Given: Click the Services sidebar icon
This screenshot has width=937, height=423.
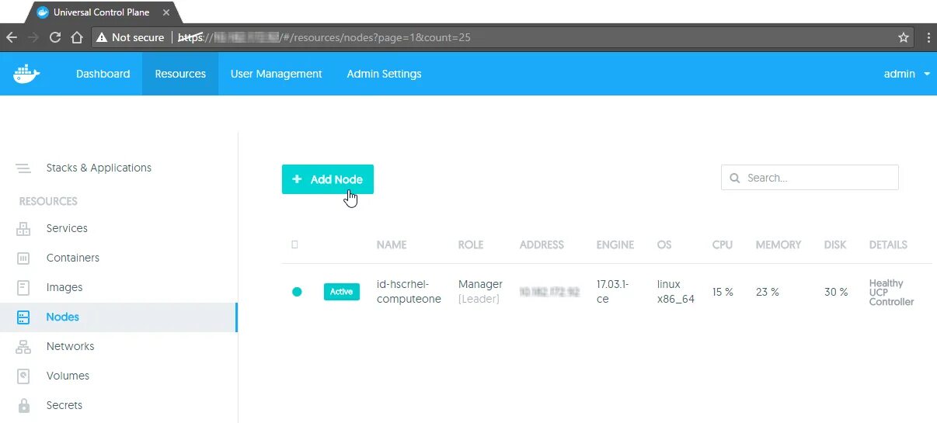Looking at the screenshot, I should pyautogui.click(x=23, y=229).
